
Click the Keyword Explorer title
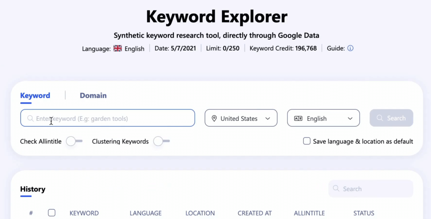click(x=217, y=16)
